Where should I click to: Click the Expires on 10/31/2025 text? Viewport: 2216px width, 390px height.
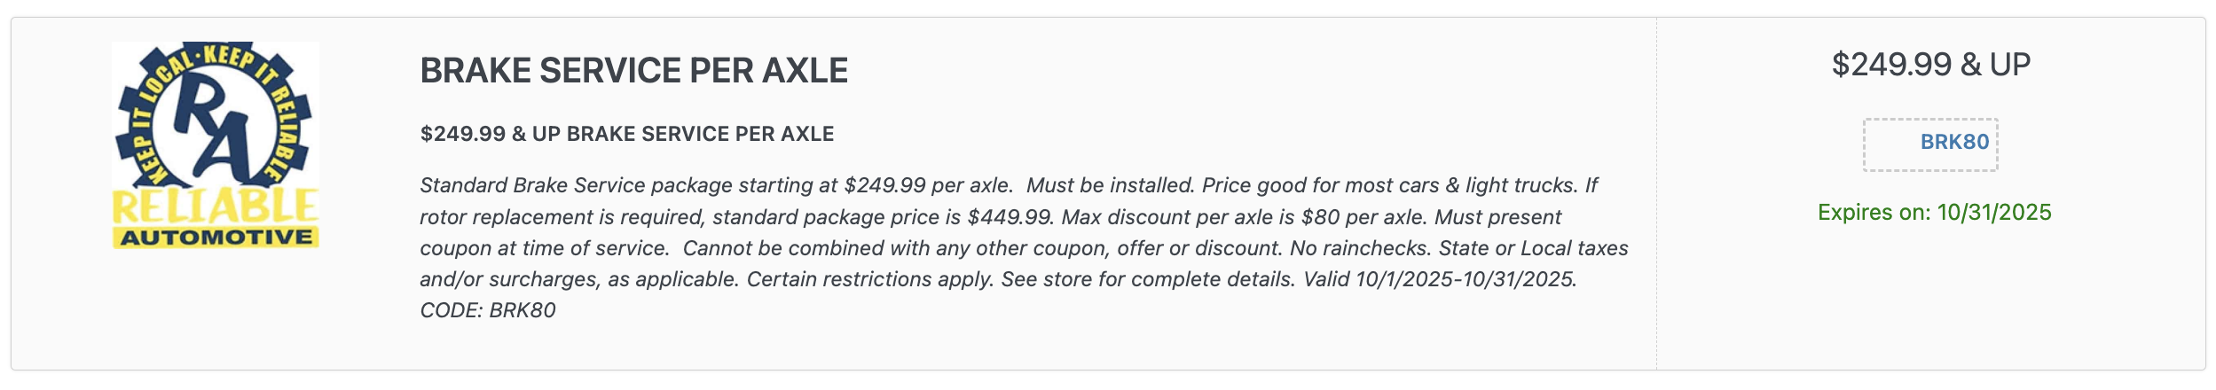[x=1934, y=213]
